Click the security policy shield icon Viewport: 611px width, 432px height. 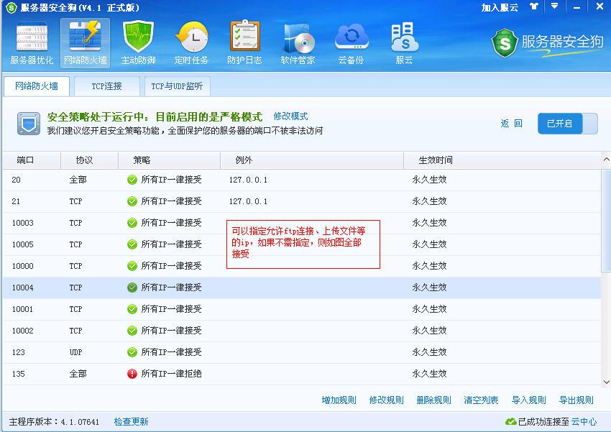tap(29, 124)
